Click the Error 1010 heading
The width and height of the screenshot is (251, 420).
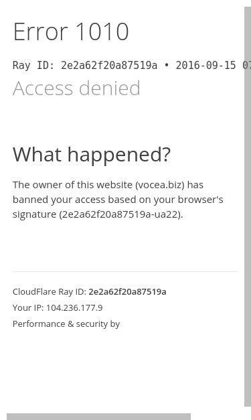71,32
